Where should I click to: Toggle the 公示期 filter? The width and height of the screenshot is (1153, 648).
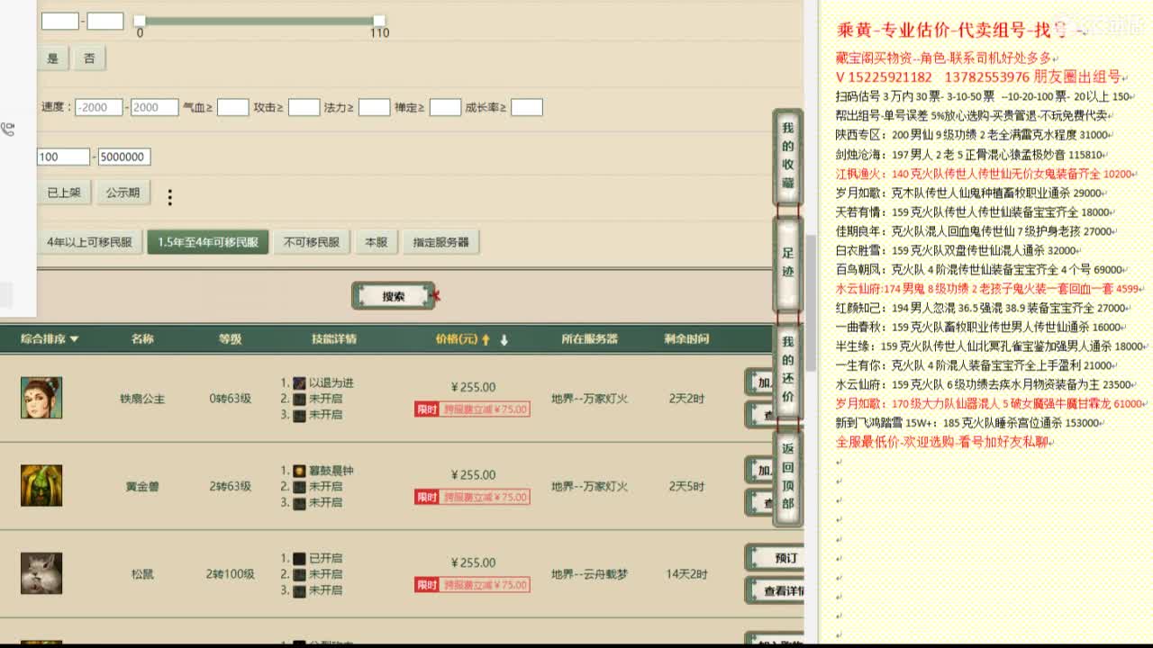coord(123,193)
